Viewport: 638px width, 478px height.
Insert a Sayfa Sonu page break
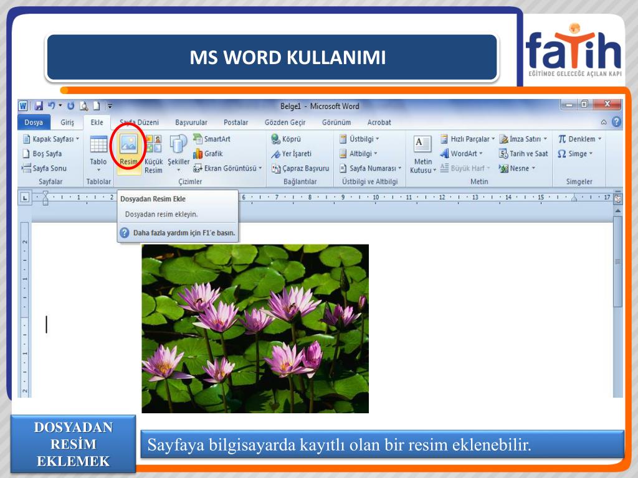point(44,168)
